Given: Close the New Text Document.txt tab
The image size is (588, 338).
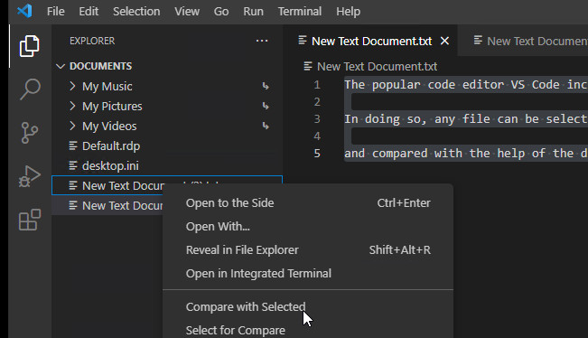Looking at the screenshot, I should 444,41.
